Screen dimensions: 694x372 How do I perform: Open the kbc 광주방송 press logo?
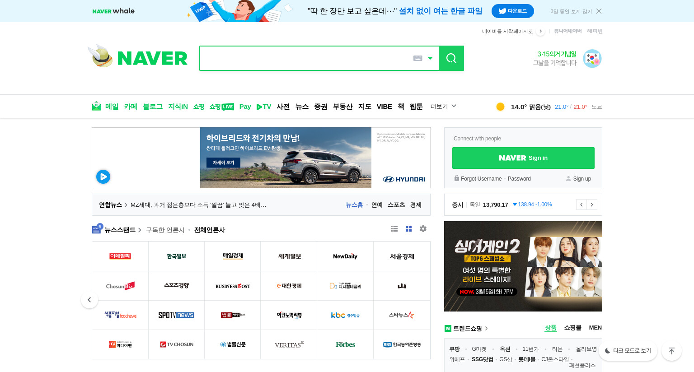point(345,315)
